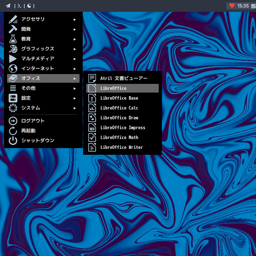Click the LibreOffice Impress slide icon
Viewport: 256px width, 256px height.
92,128
